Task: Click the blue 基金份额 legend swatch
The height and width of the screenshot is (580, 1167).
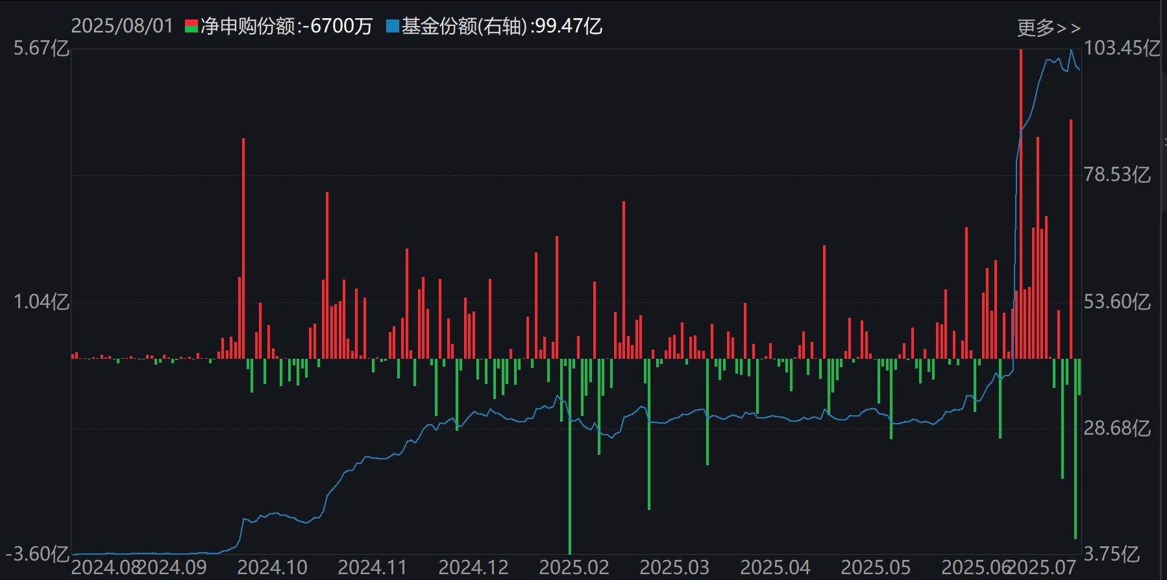Action: 392,27
